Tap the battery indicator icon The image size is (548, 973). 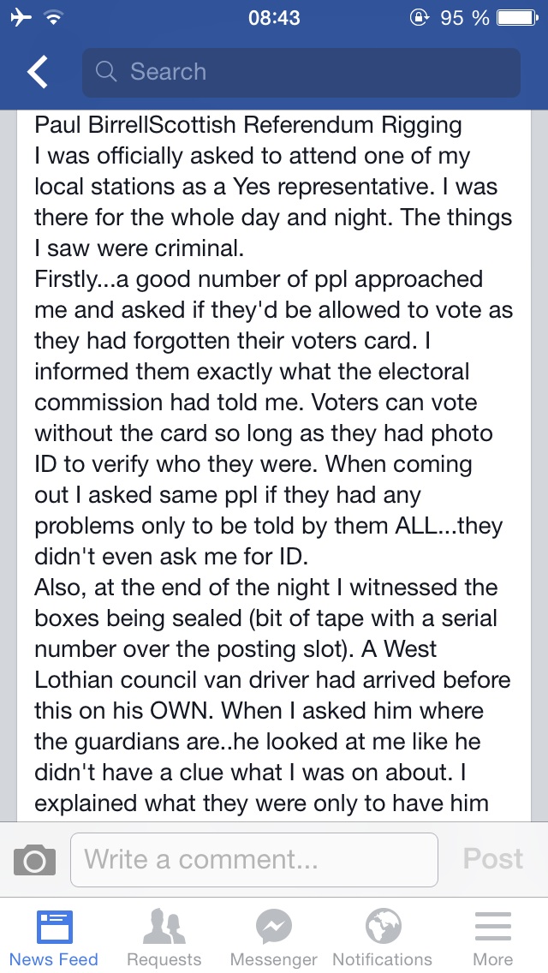[517, 17]
